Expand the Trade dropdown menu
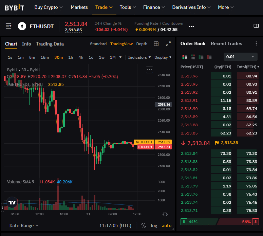The width and height of the screenshot is (263, 236). [x=104, y=7]
